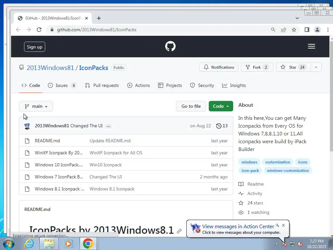
Task: Open the README.md file link in list
Action: pos(47,141)
